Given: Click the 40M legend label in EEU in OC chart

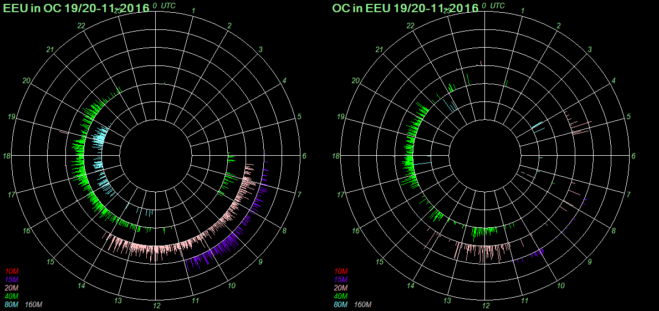Looking at the screenshot, I should [11, 297].
